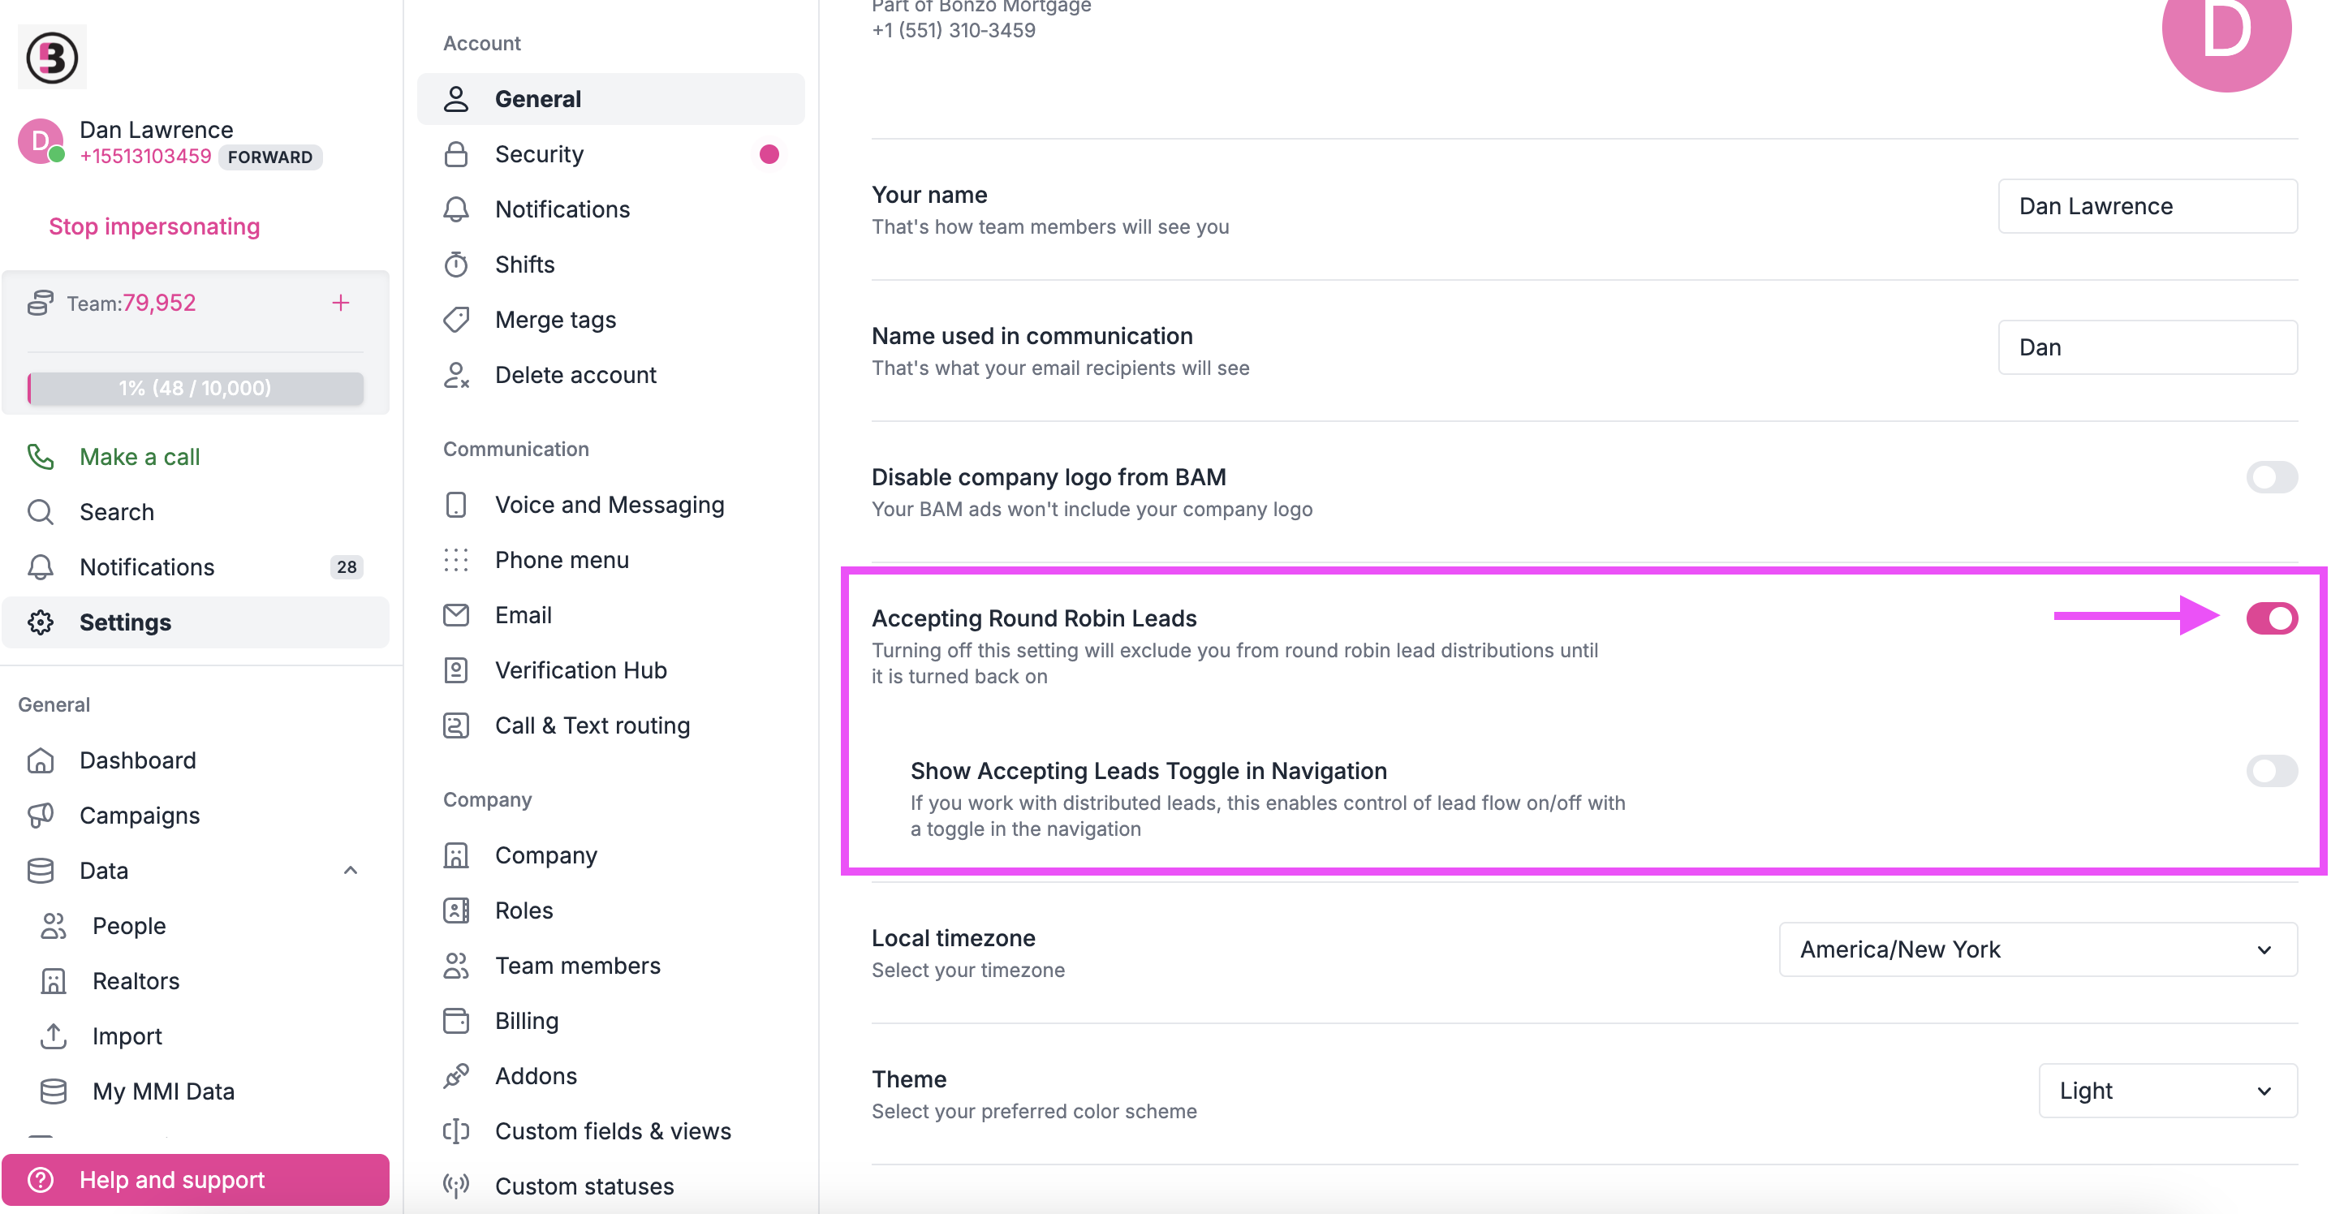Viewport: 2344px width, 1214px height.
Task: Click Stop impersonating link
Action: click(x=153, y=226)
